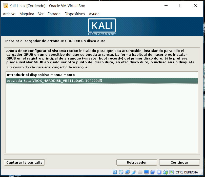
Task: Click the display monitor status icon
Action: point(146,172)
